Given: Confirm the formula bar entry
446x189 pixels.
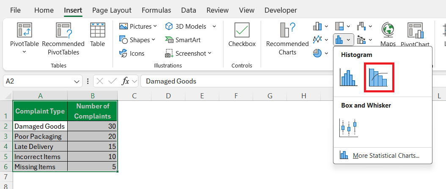Looking at the screenshot, I should coord(113,81).
